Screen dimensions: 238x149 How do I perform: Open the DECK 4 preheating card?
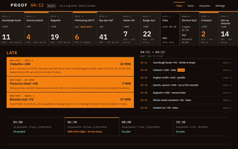tap(85, 29)
